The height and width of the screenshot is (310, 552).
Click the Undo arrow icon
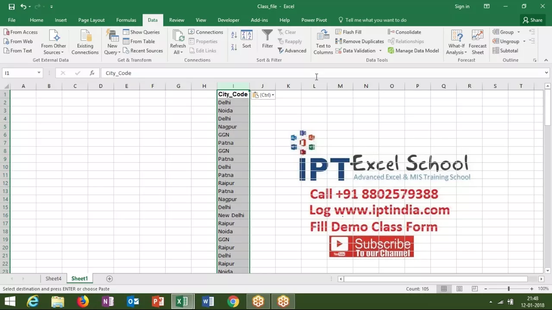click(23, 6)
